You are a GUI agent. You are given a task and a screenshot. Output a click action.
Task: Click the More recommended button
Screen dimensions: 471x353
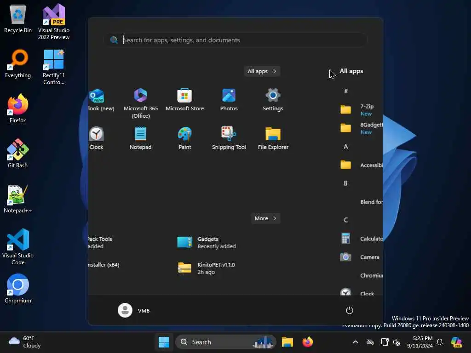(x=265, y=218)
